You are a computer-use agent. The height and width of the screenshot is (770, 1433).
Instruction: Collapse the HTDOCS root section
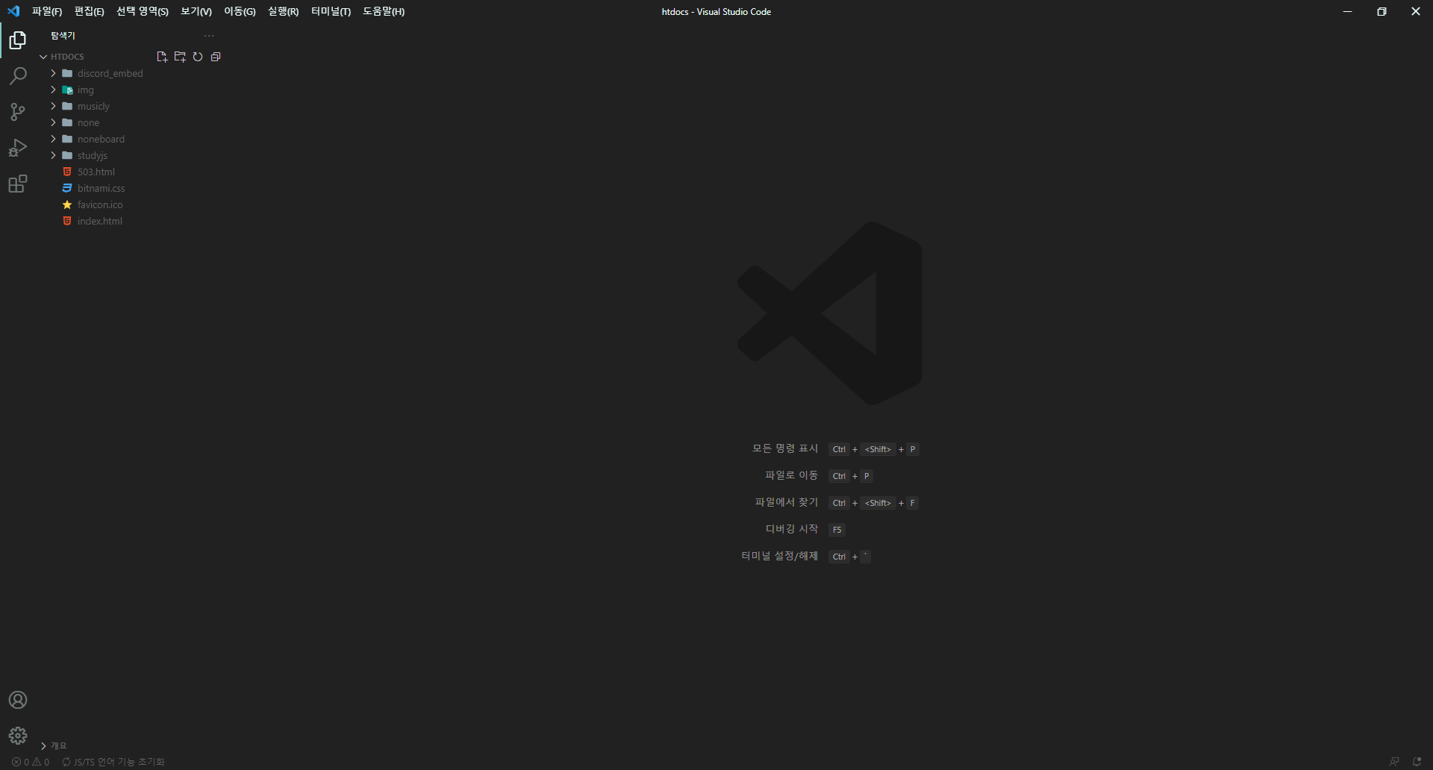[43, 57]
